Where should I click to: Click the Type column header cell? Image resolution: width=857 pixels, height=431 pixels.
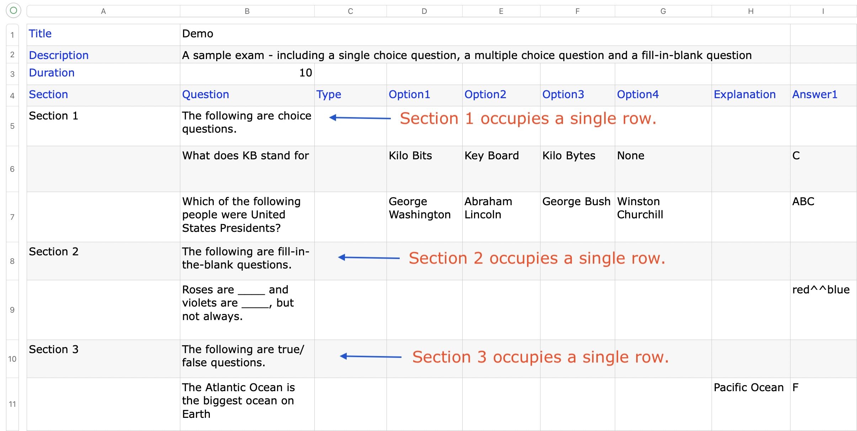[350, 95]
